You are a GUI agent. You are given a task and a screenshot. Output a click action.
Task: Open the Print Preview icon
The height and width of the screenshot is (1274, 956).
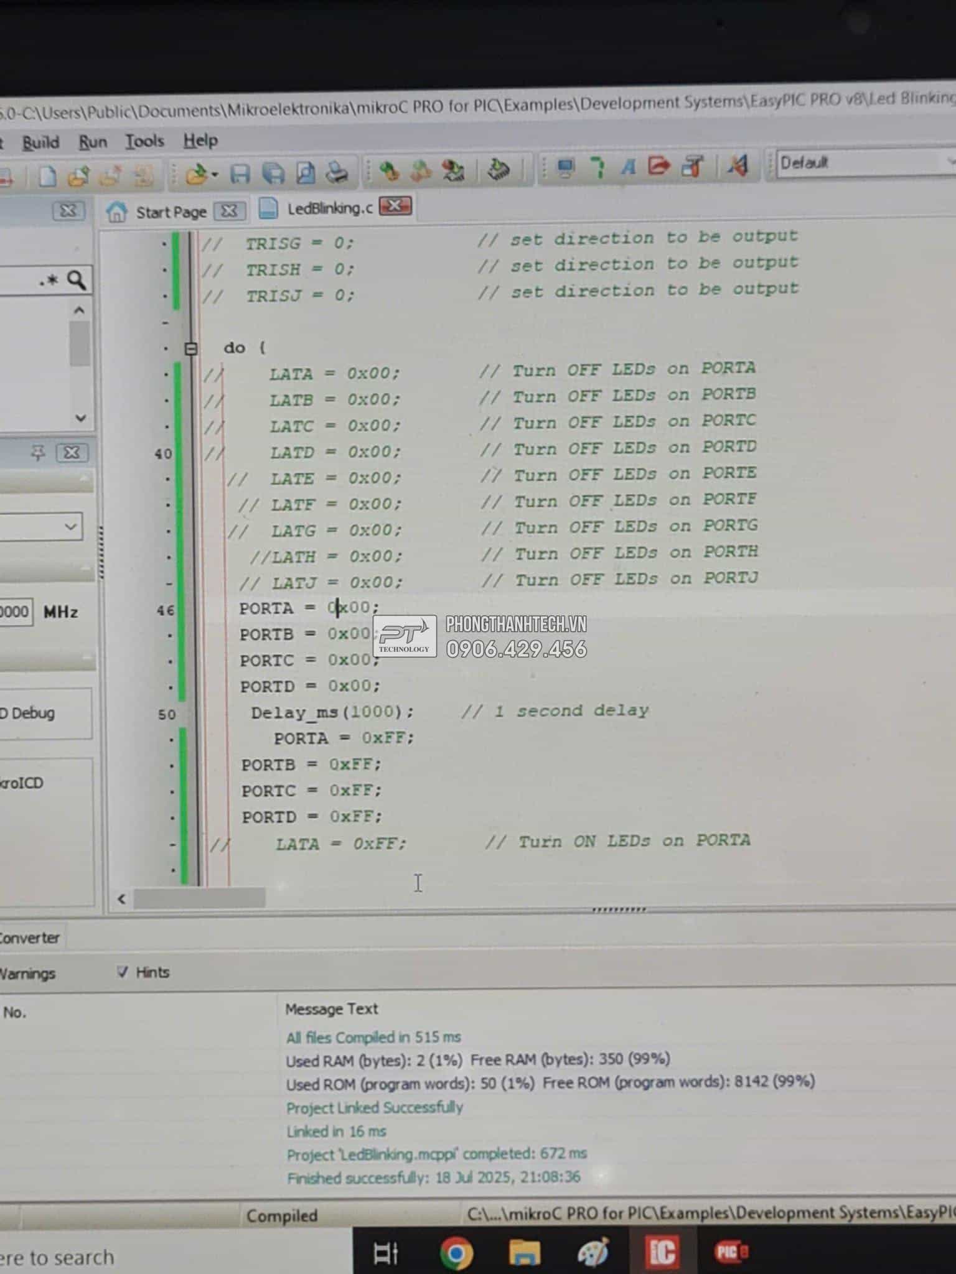305,173
